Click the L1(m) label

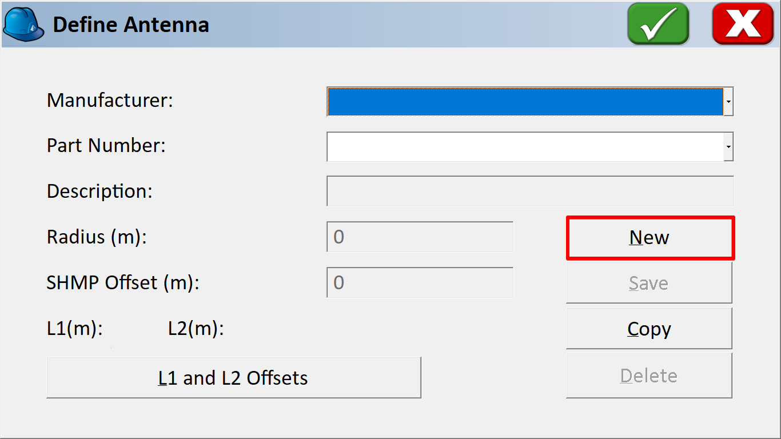(x=75, y=329)
